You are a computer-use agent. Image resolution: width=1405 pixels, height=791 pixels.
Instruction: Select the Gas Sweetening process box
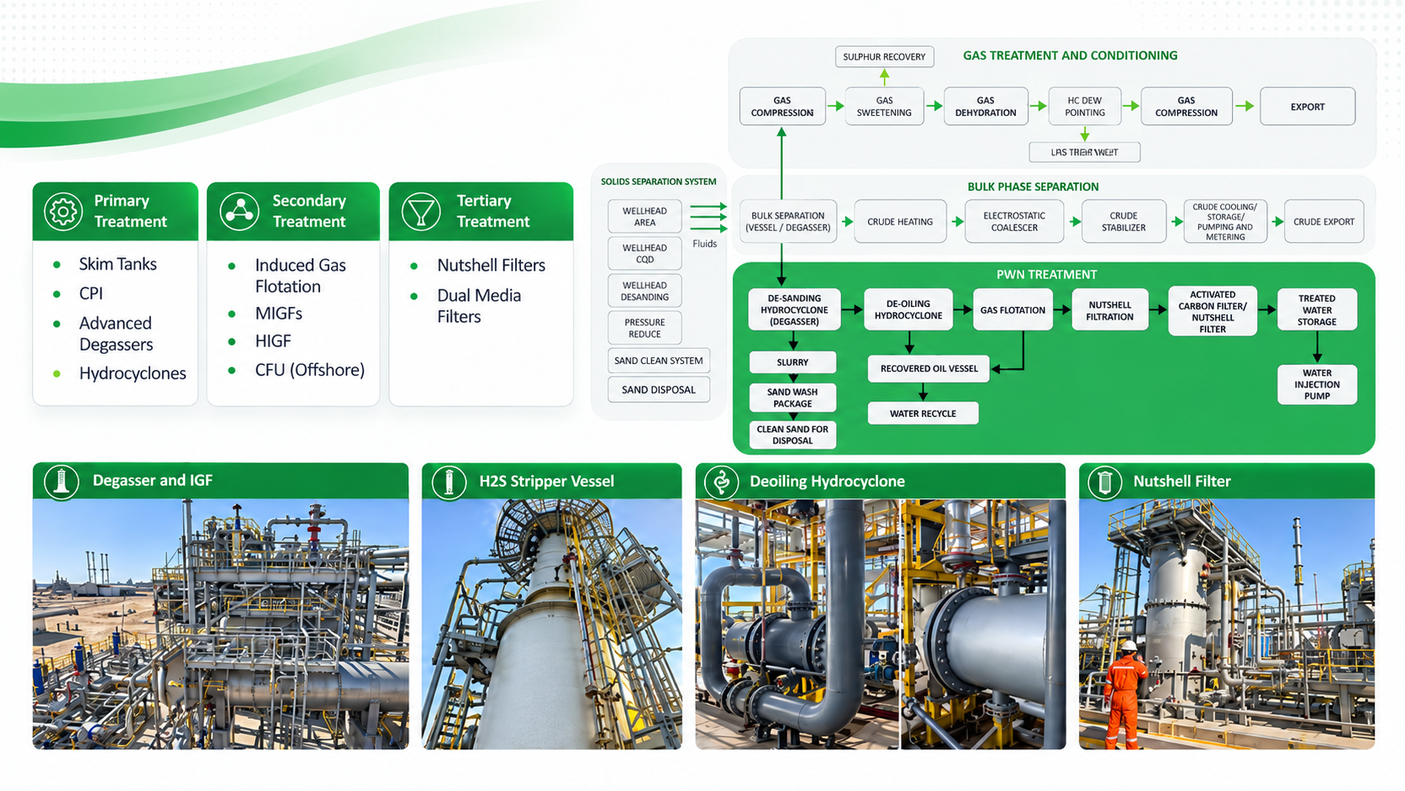[884, 107]
